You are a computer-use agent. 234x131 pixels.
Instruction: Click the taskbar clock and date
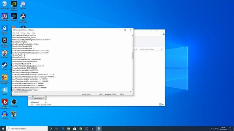pyautogui.click(x=223, y=128)
